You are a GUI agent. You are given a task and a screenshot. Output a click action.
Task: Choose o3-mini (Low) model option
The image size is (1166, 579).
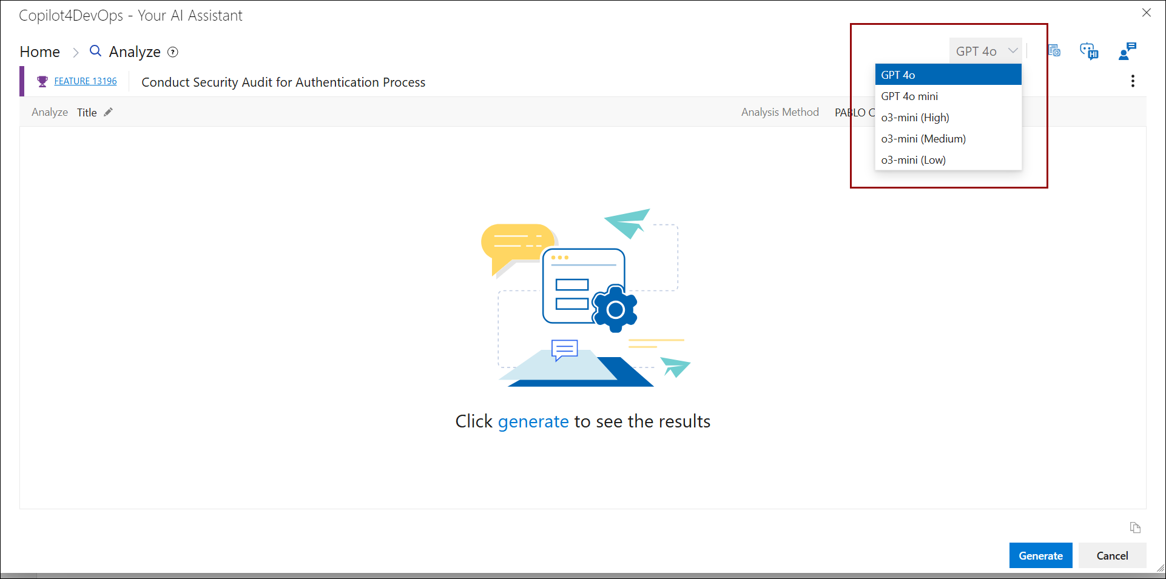pyautogui.click(x=948, y=159)
